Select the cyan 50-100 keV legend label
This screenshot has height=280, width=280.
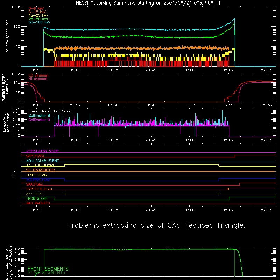(40, 22)
